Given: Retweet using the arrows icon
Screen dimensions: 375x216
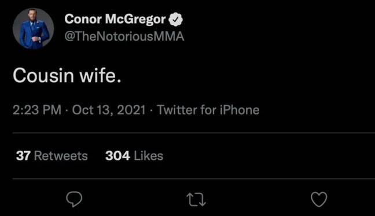Looking at the screenshot, I should coord(196,199).
